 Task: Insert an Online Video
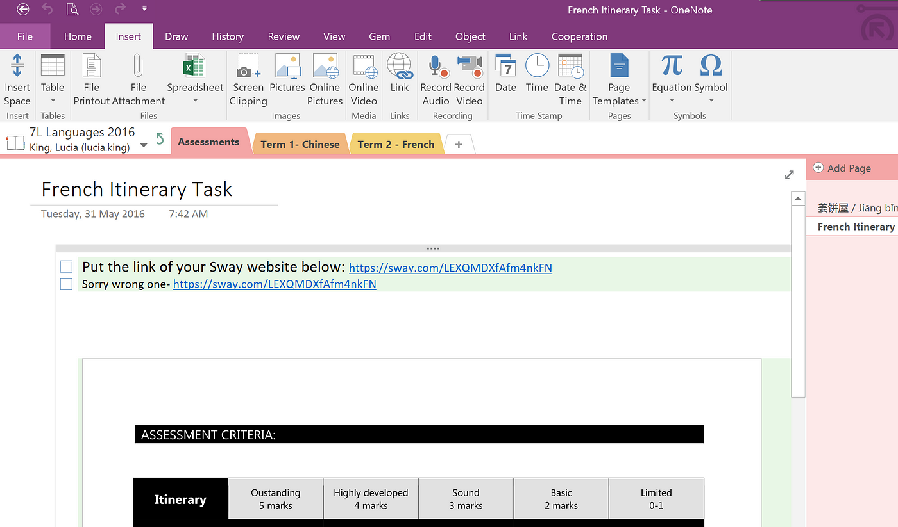pyautogui.click(x=364, y=81)
